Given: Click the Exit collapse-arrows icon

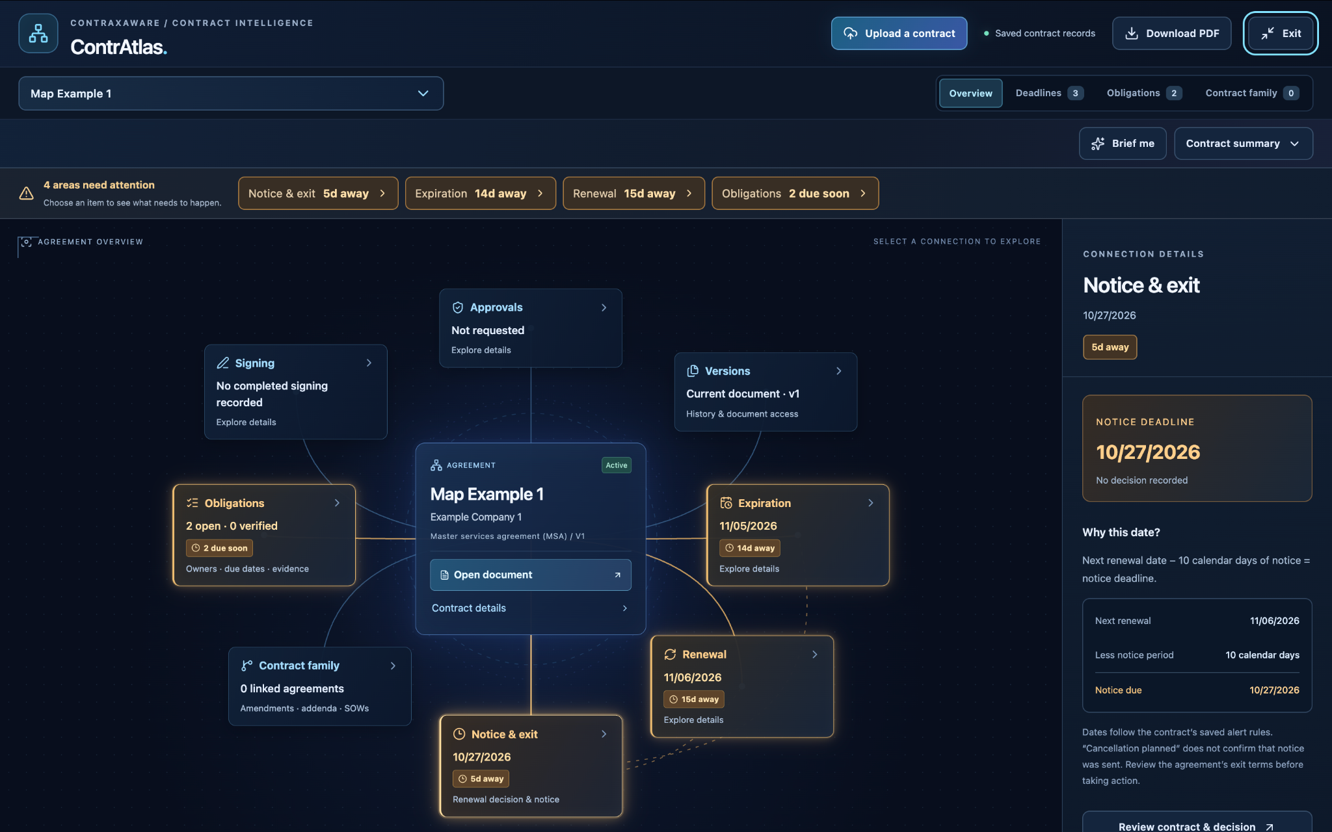Looking at the screenshot, I should 1268,33.
